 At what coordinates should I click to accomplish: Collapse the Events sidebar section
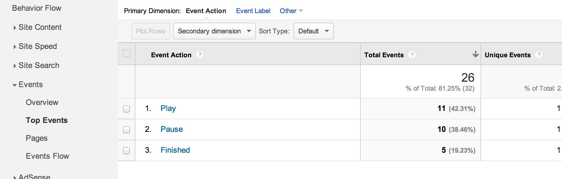30,85
